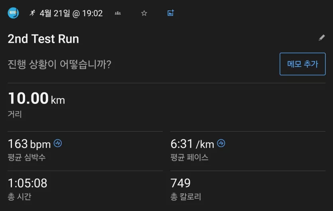
Task: Edit the activity title with pencil icon
Action: [322, 38]
